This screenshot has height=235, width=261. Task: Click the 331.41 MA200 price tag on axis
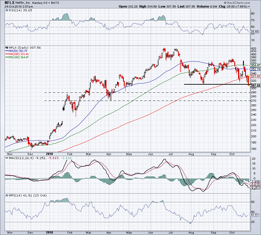255,76
